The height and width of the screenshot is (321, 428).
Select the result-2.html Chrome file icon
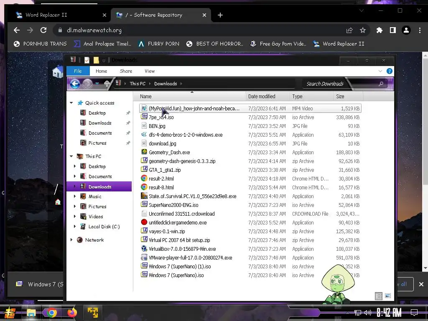144,178
